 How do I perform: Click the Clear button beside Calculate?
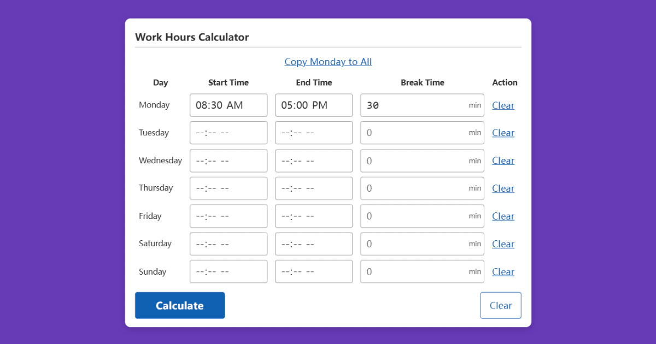coord(501,305)
